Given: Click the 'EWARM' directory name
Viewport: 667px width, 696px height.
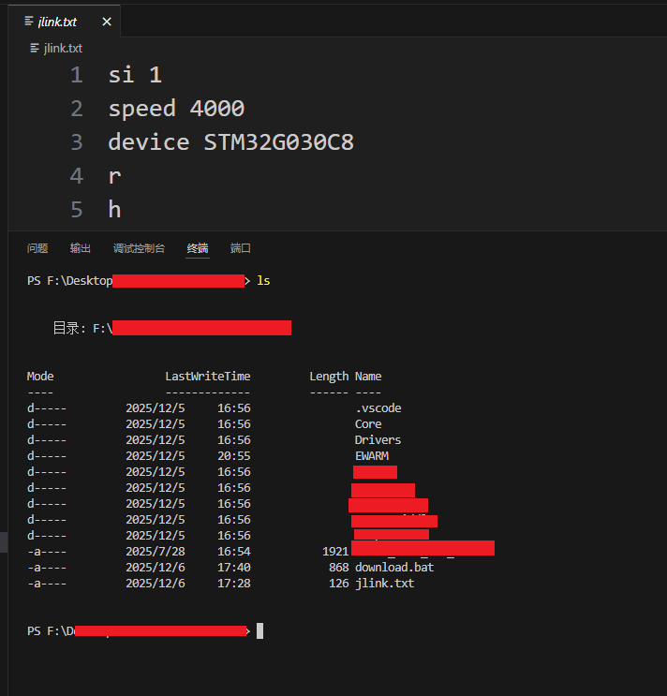Looking at the screenshot, I should [x=372, y=456].
